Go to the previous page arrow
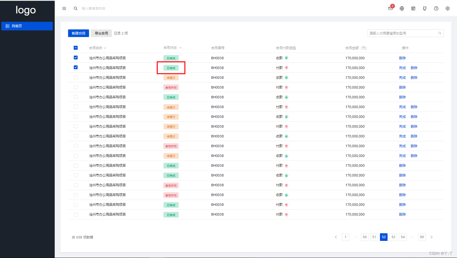The image size is (457, 258). pos(336,237)
